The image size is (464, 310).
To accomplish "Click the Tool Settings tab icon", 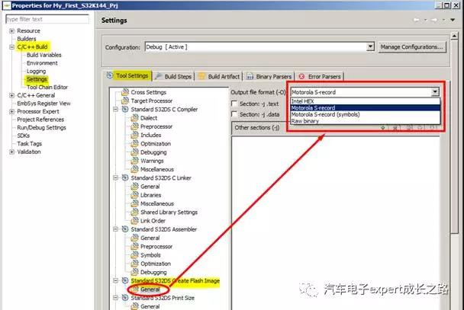I will pos(111,76).
